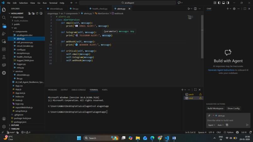Open File Explorer from the taskbar
This screenshot has width=253, height=142.
tap(138, 138)
